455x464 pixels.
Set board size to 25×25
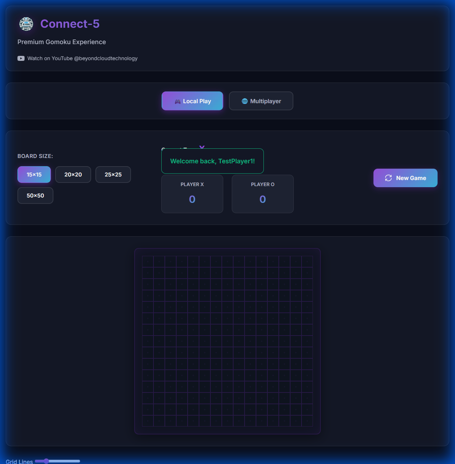click(x=113, y=174)
